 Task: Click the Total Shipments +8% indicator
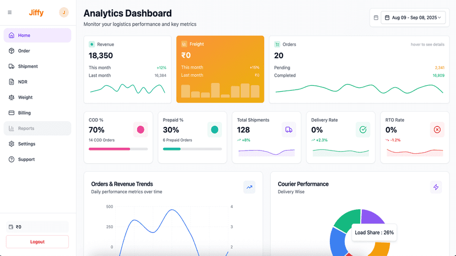[244, 140]
